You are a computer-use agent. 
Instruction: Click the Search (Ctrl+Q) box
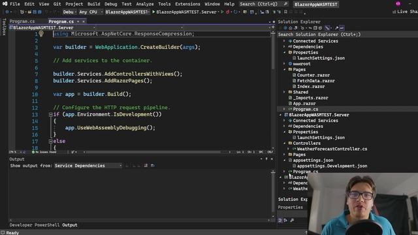[264, 4]
